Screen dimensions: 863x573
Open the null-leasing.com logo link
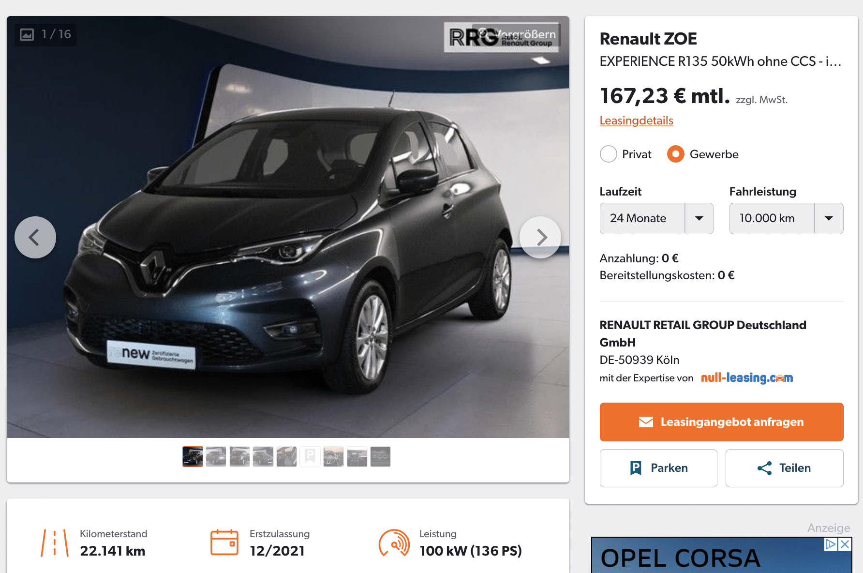[747, 378]
